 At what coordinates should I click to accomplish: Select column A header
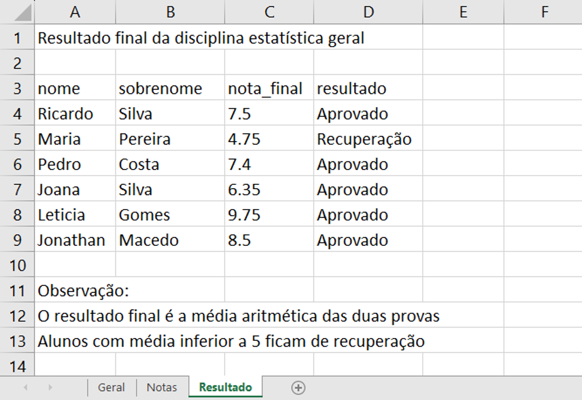(75, 12)
